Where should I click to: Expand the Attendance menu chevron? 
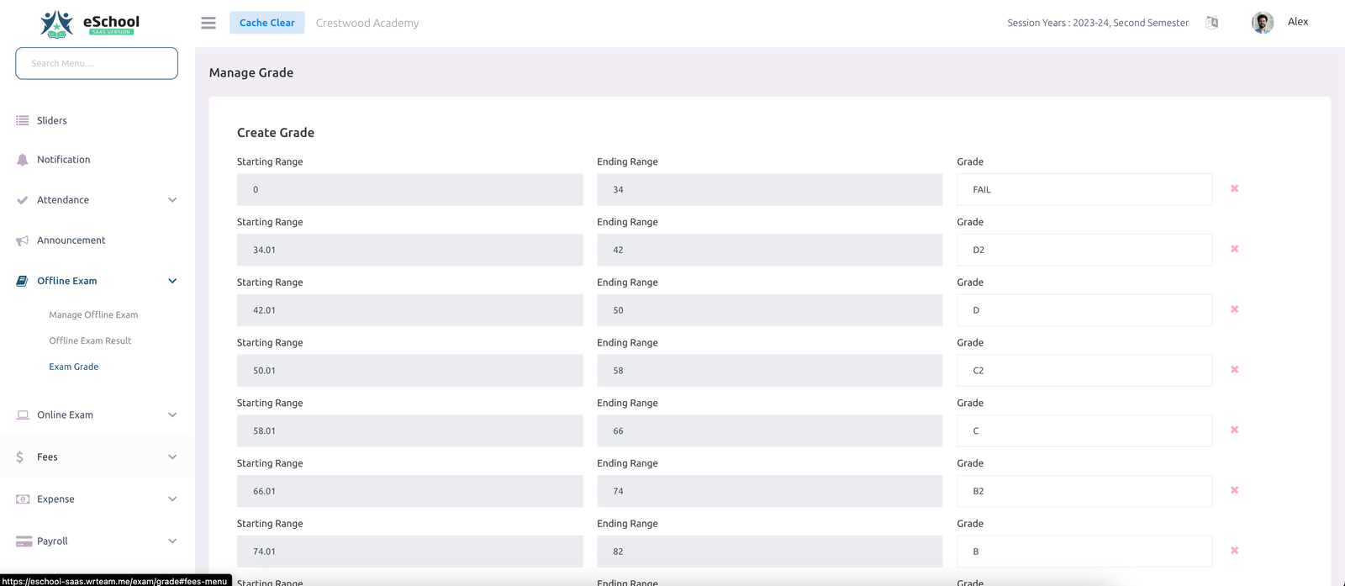point(172,200)
